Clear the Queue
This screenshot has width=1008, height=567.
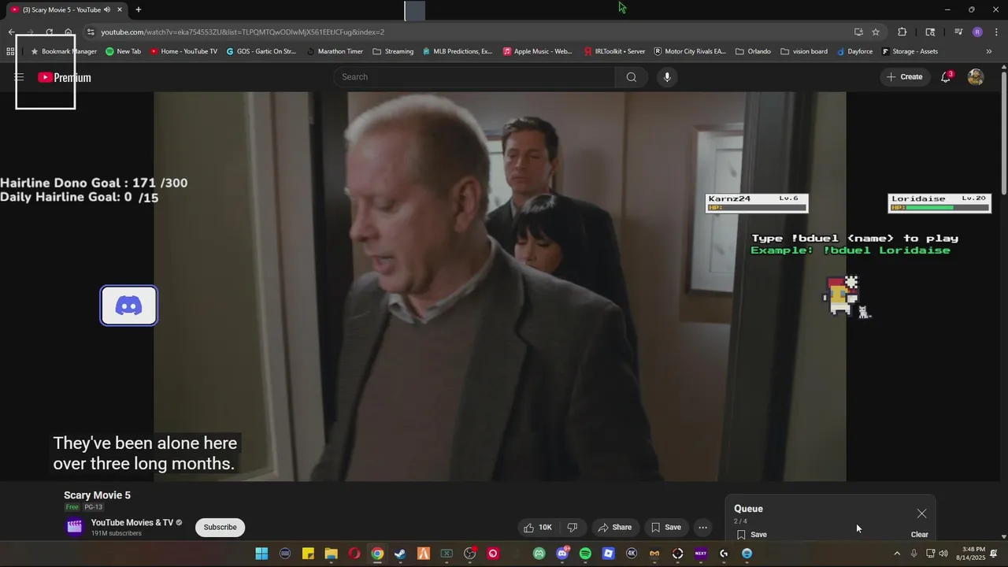[x=919, y=535]
